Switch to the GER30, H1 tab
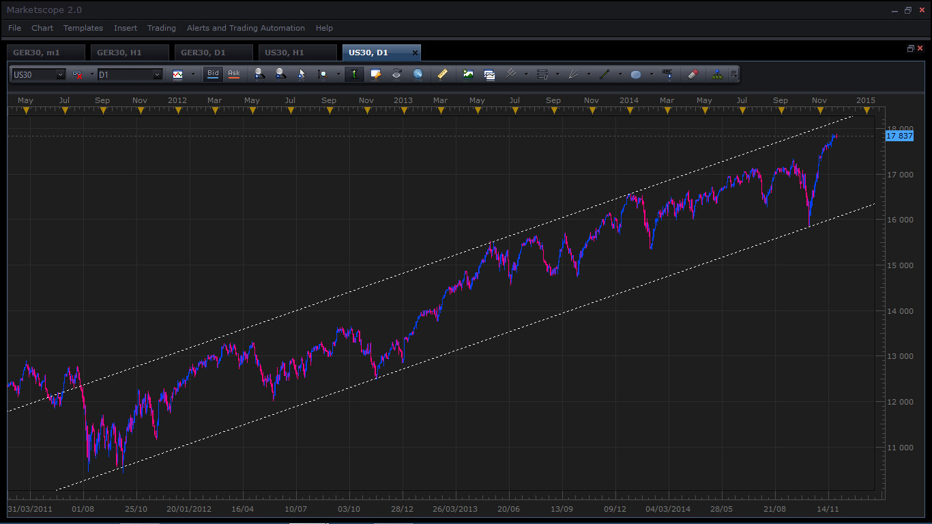 click(130, 53)
